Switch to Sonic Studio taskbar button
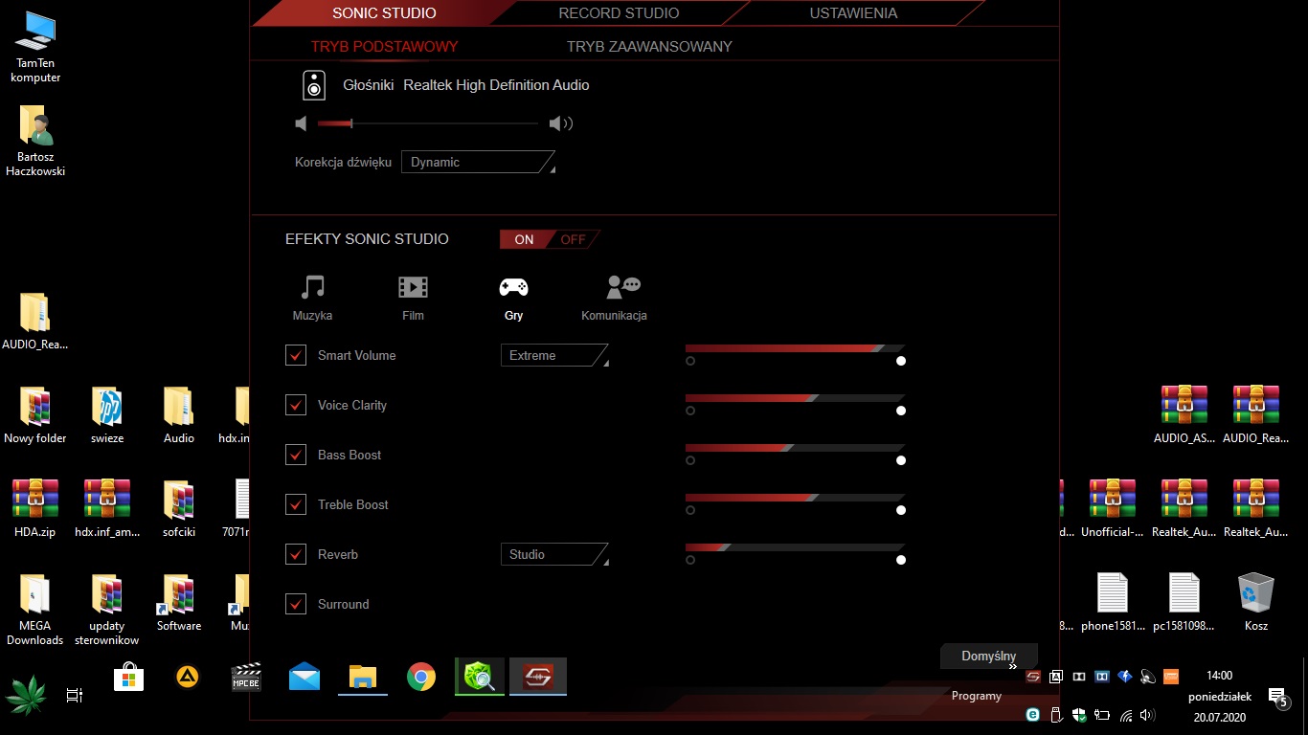This screenshot has width=1308, height=735. tap(538, 677)
